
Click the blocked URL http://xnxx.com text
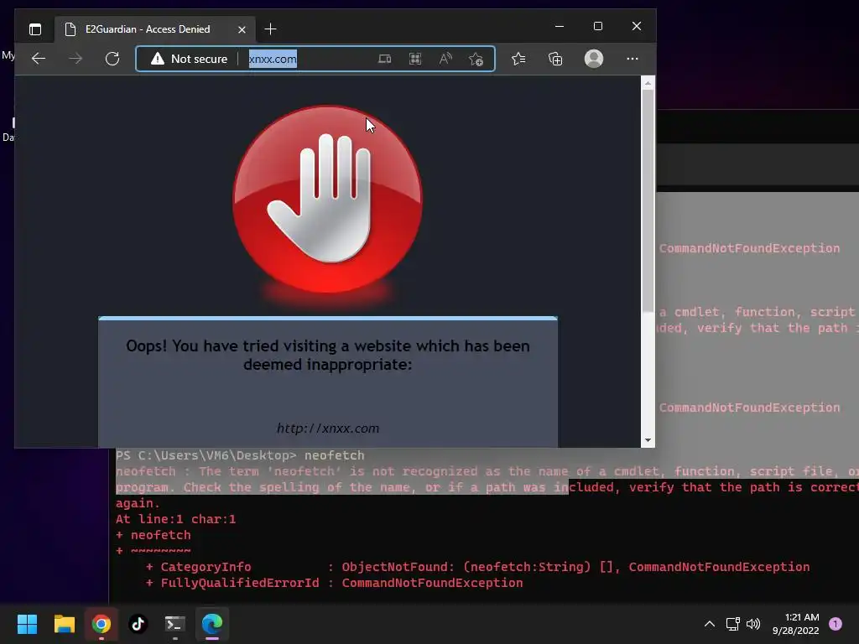click(x=328, y=428)
